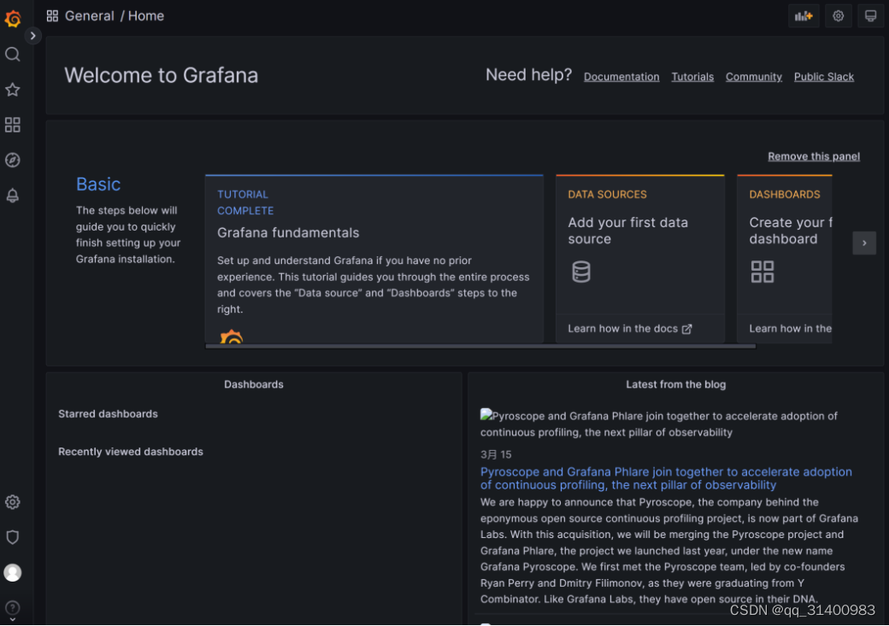The height and width of the screenshot is (626, 889).
Task: Click the grid icon in the Dashboards card
Action: 762,272
